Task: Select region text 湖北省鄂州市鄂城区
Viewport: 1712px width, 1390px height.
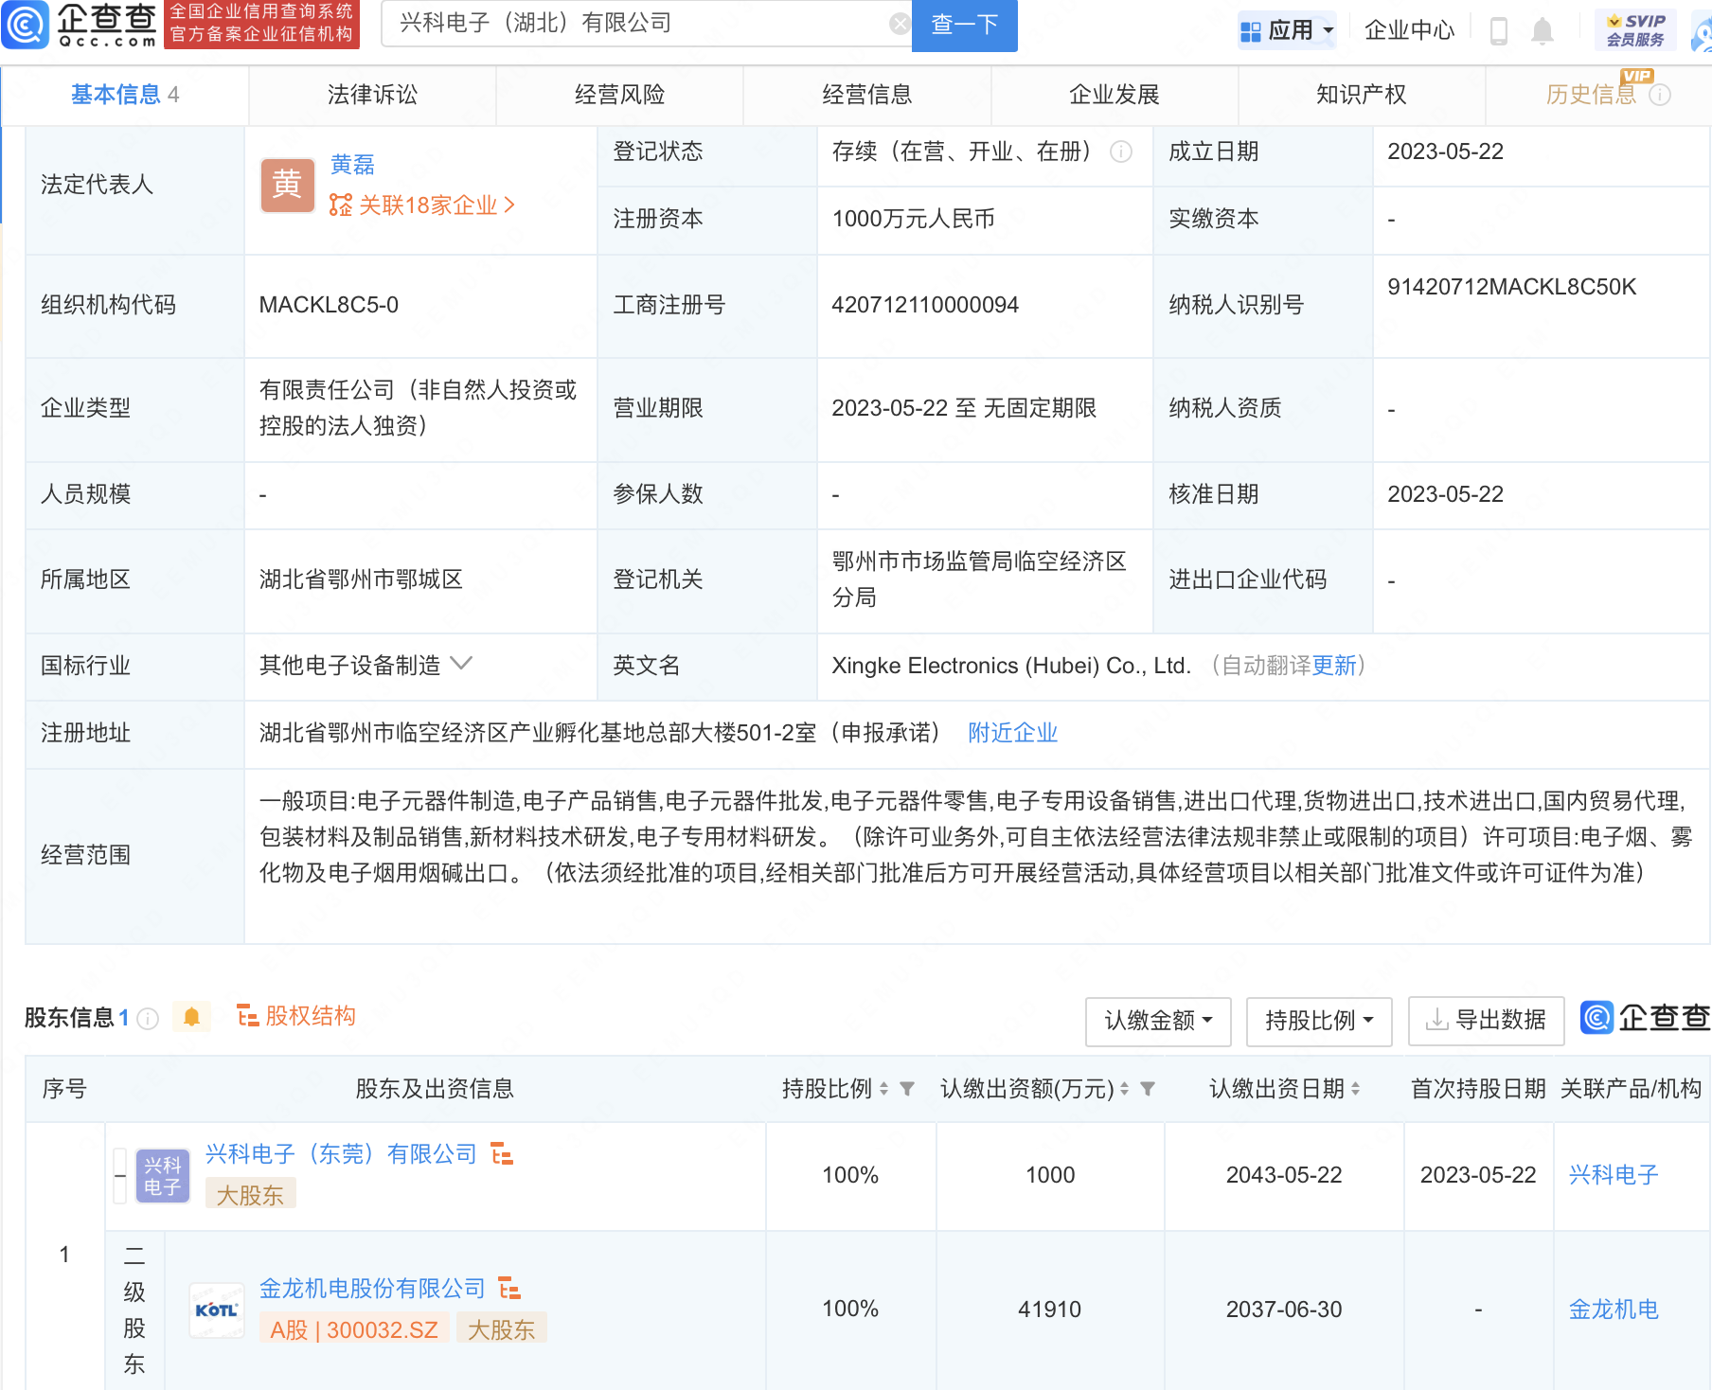Action: tap(361, 579)
